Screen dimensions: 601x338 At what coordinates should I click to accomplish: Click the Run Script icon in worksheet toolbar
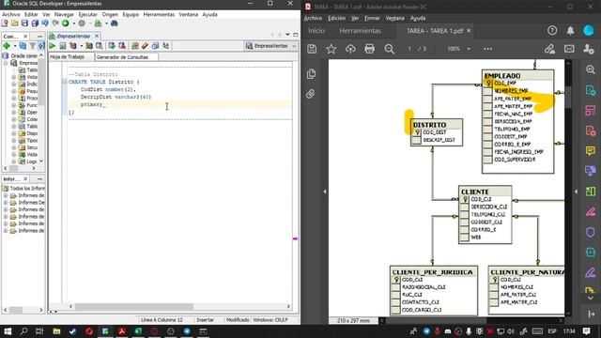click(x=63, y=46)
